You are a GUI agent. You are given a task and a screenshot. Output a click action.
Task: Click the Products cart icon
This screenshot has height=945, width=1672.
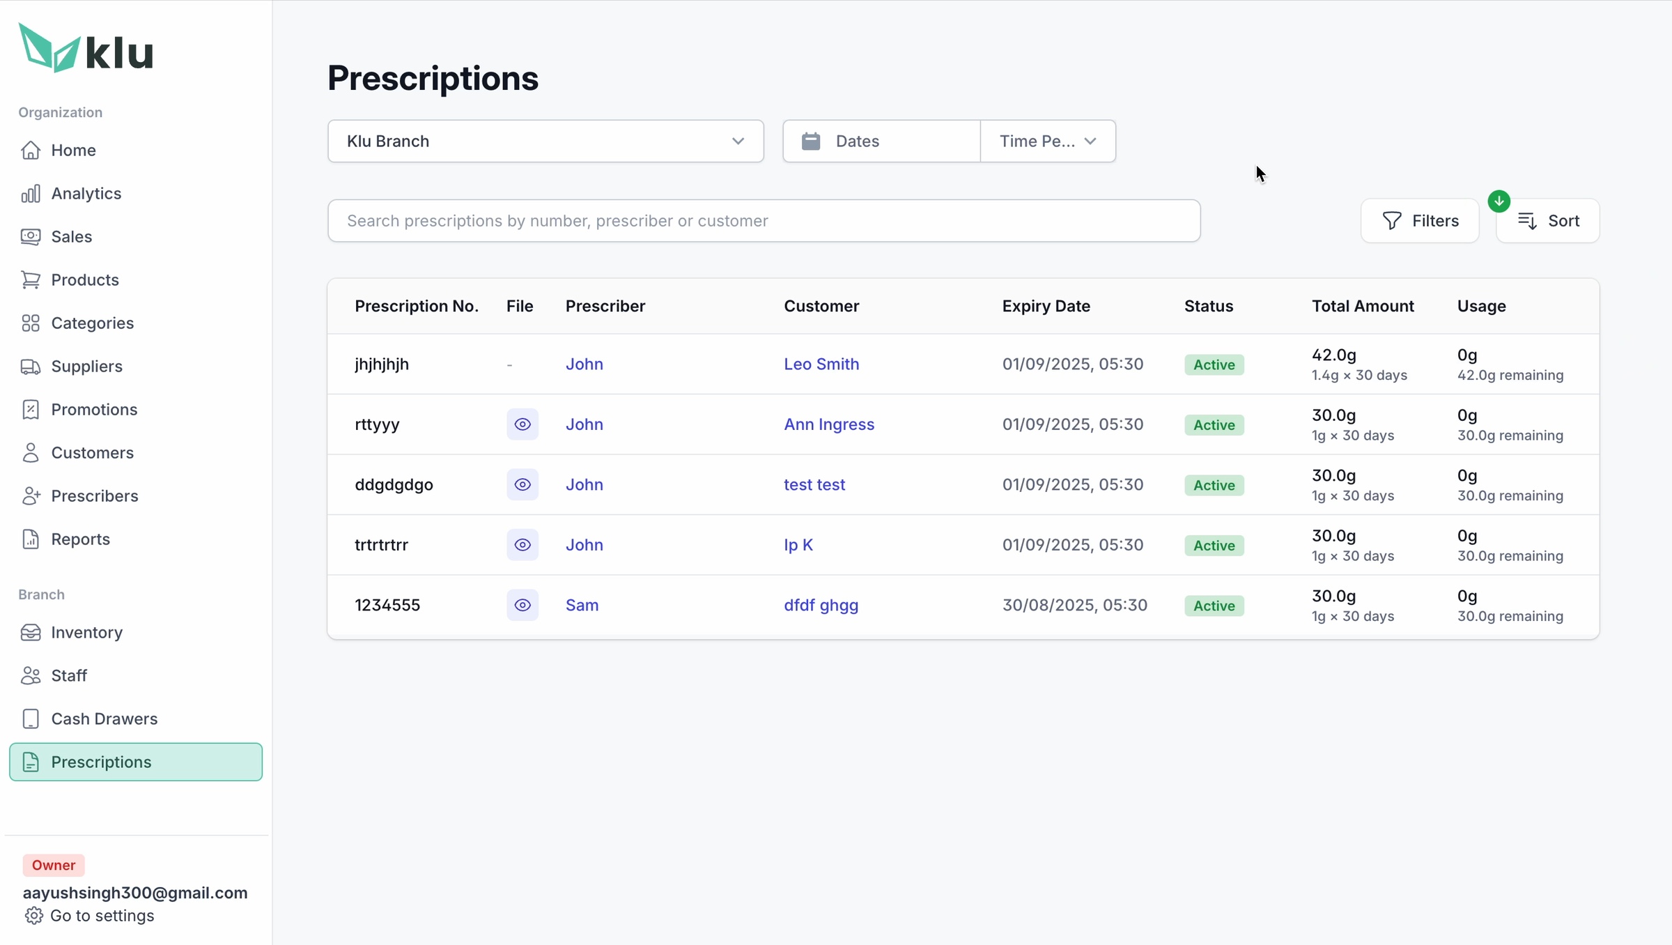[x=31, y=279]
